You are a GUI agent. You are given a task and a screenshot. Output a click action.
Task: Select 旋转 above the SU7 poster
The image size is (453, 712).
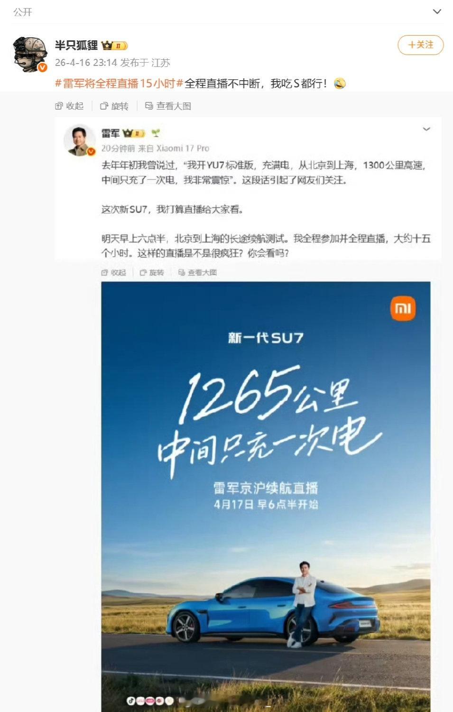pyautogui.click(x=152, y=272)
